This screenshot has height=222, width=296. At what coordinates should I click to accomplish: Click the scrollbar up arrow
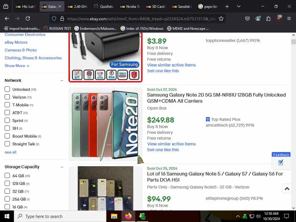point(293,35)
